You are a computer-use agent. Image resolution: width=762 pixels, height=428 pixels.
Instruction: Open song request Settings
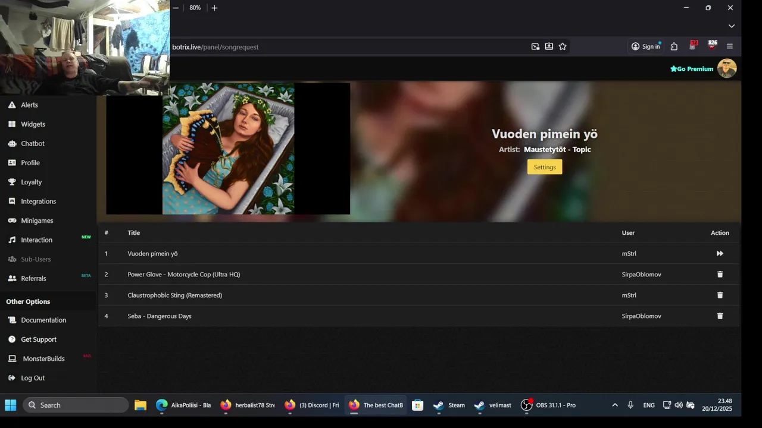pos(545,167)
